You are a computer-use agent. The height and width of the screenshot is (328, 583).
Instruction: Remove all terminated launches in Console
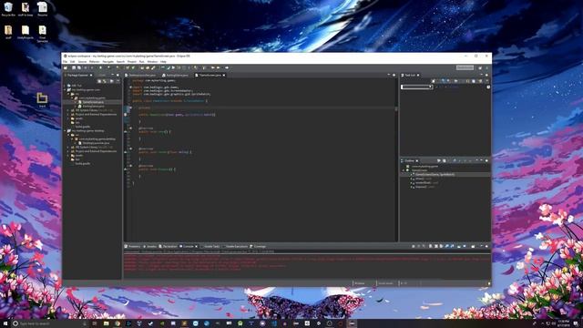[424, 246]
